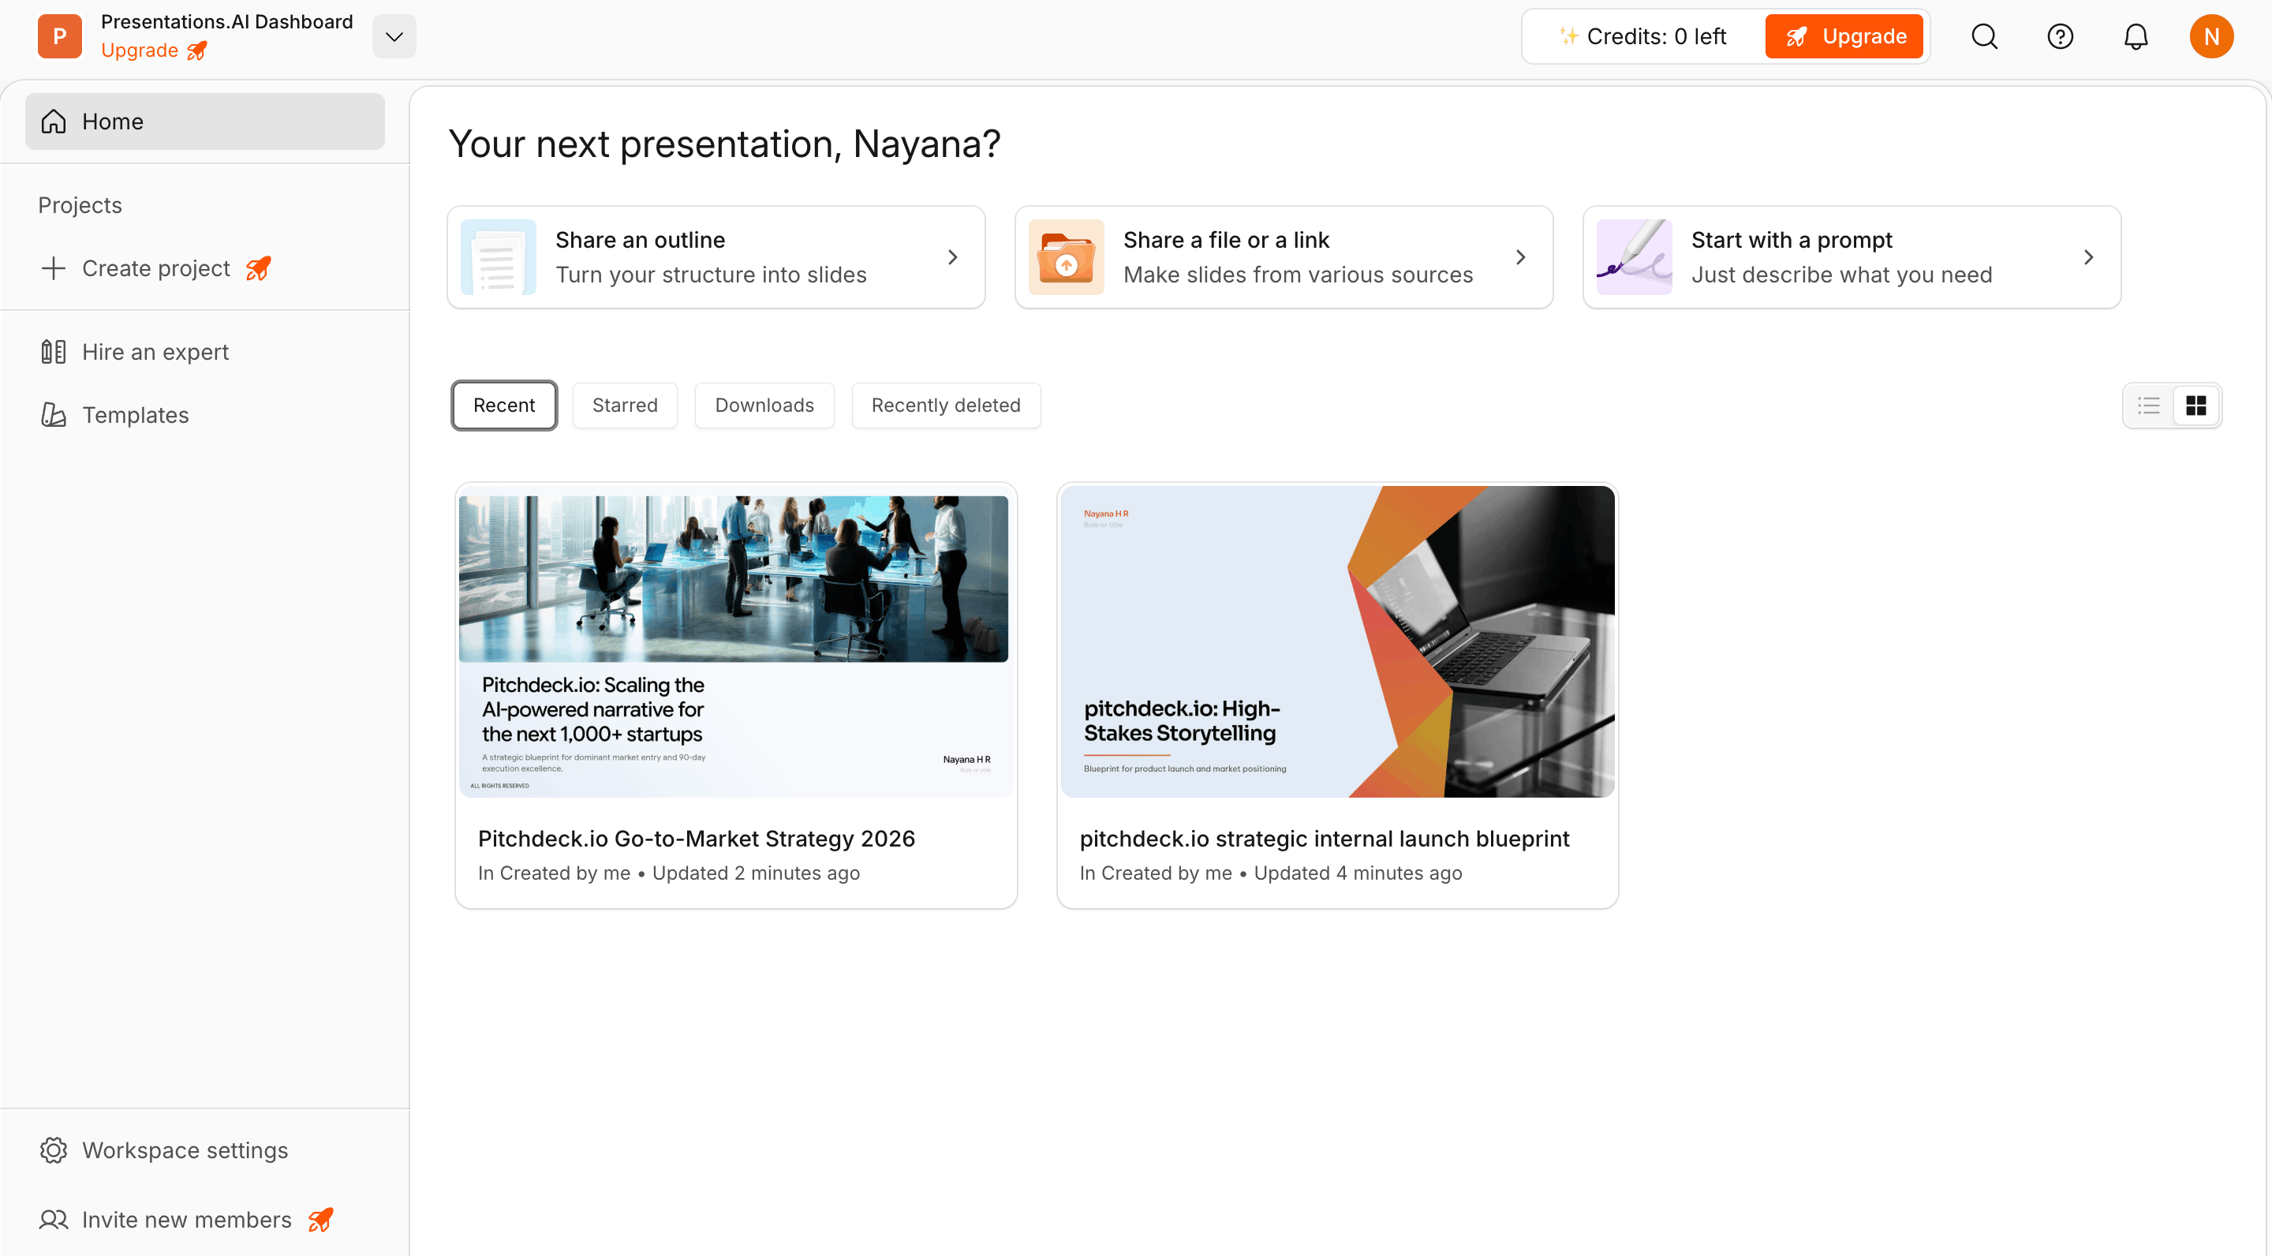Open Workspace settings gear
Screen dimensions: 2272x1256
click(x=53, y=1149)
